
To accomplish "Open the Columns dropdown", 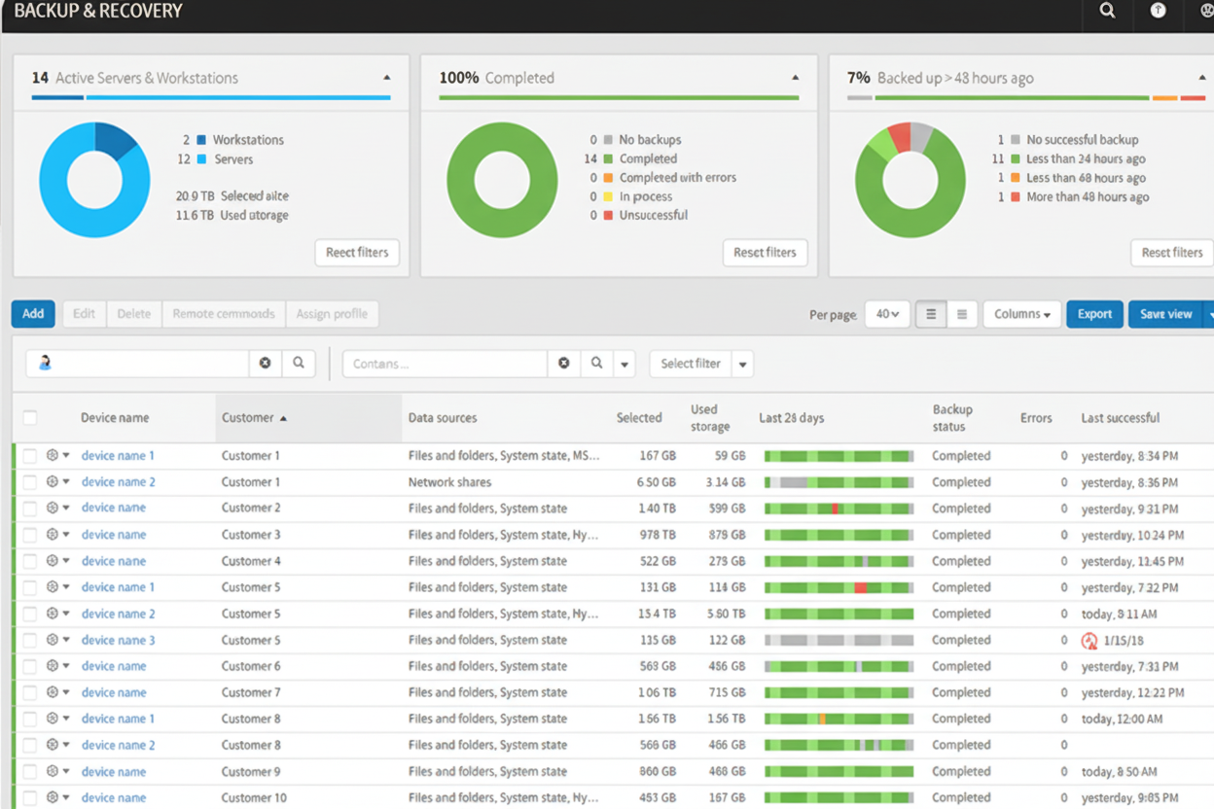I will click(x=1021, y=314).
